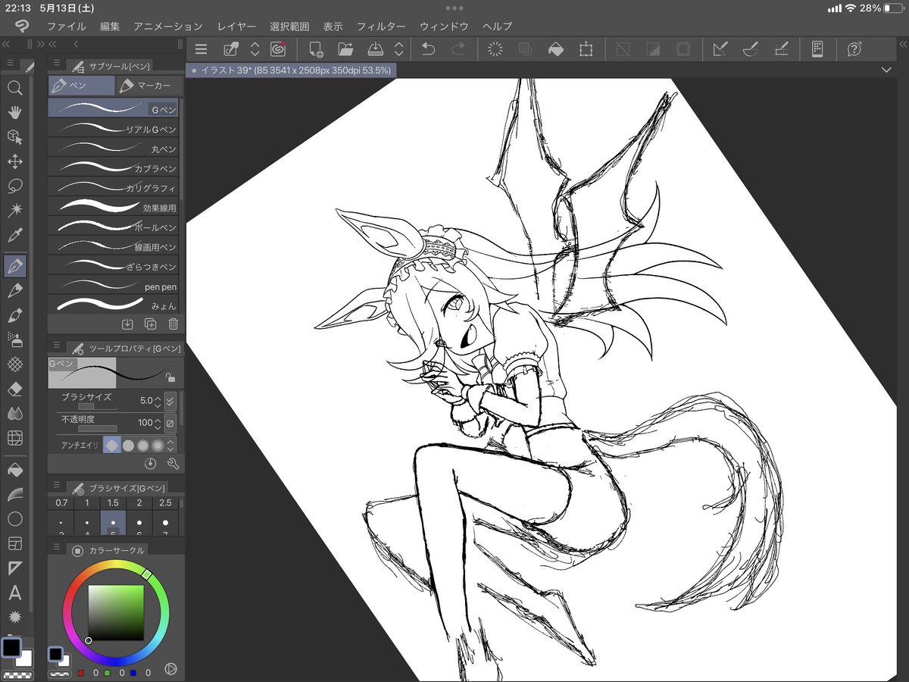Select the Lasso selection tool

[14, 186]
